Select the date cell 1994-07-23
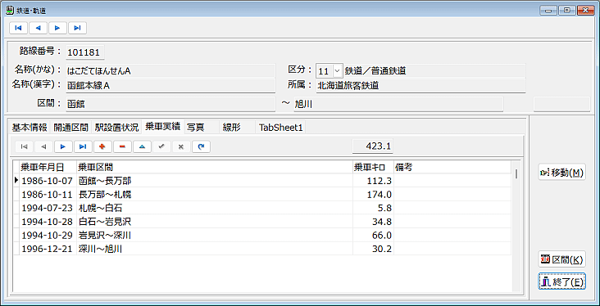This screenshot has width=600, height=306. point(48,208)
